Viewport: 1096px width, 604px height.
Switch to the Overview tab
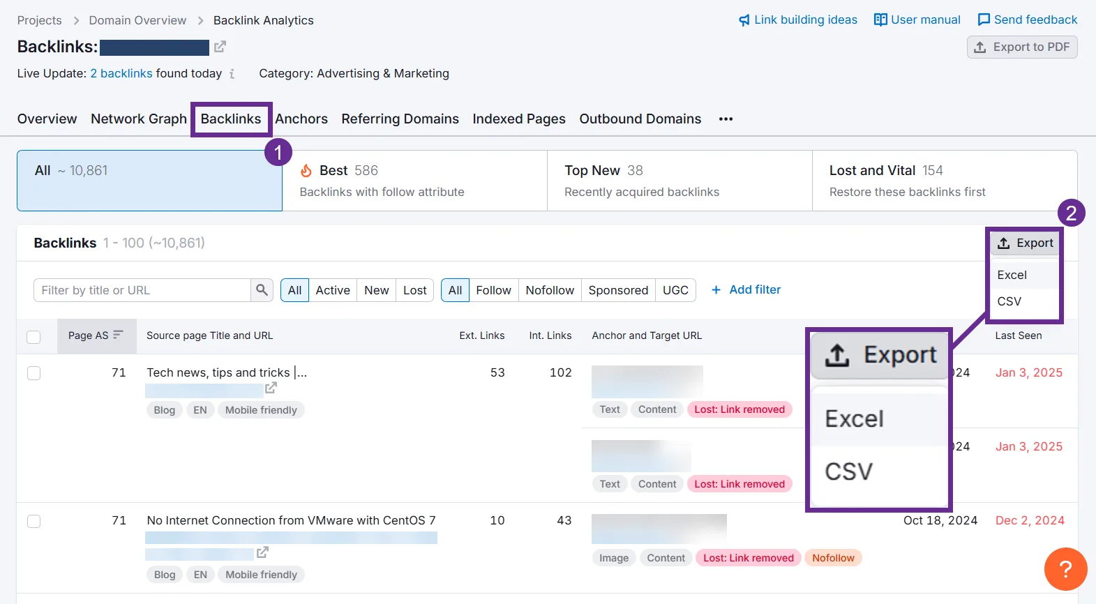[47, 119]
